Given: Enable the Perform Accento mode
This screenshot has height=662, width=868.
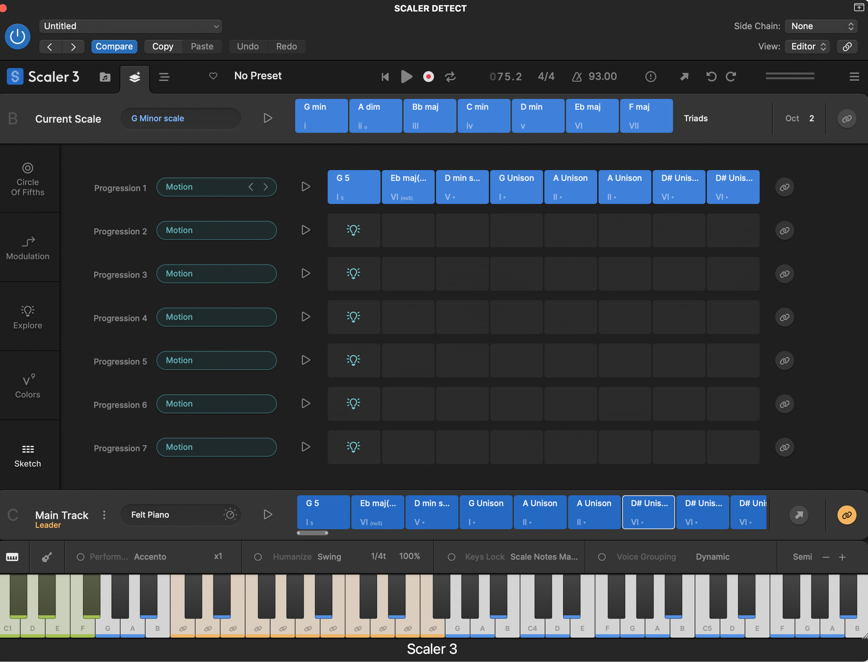Looking at the screenshot, I should point(81,557).
